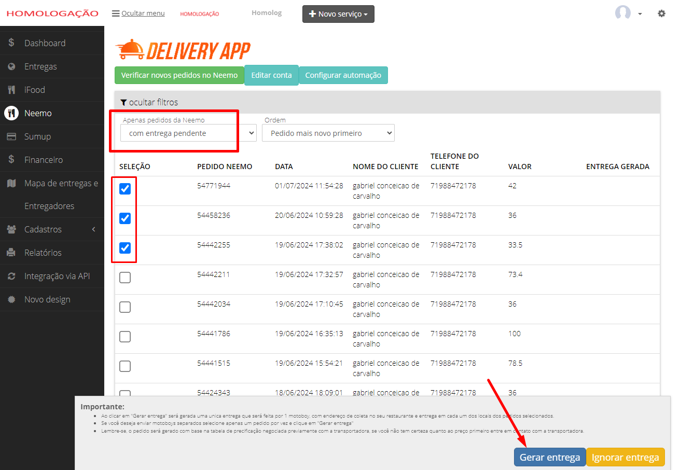
Task: Click the Editar conta button
Action: pos(271,75)
